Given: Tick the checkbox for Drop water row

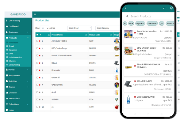Looking at the screenshot, I should click(37, 70).
